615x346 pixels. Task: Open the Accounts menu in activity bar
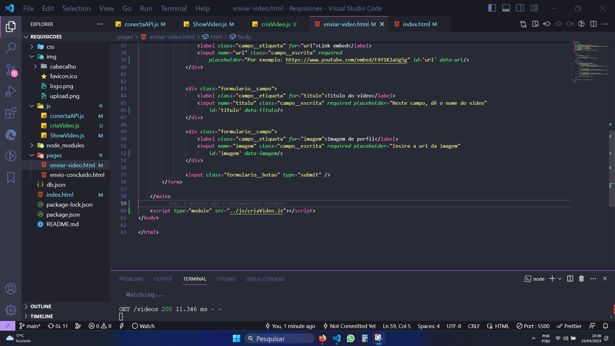[11, 289]
